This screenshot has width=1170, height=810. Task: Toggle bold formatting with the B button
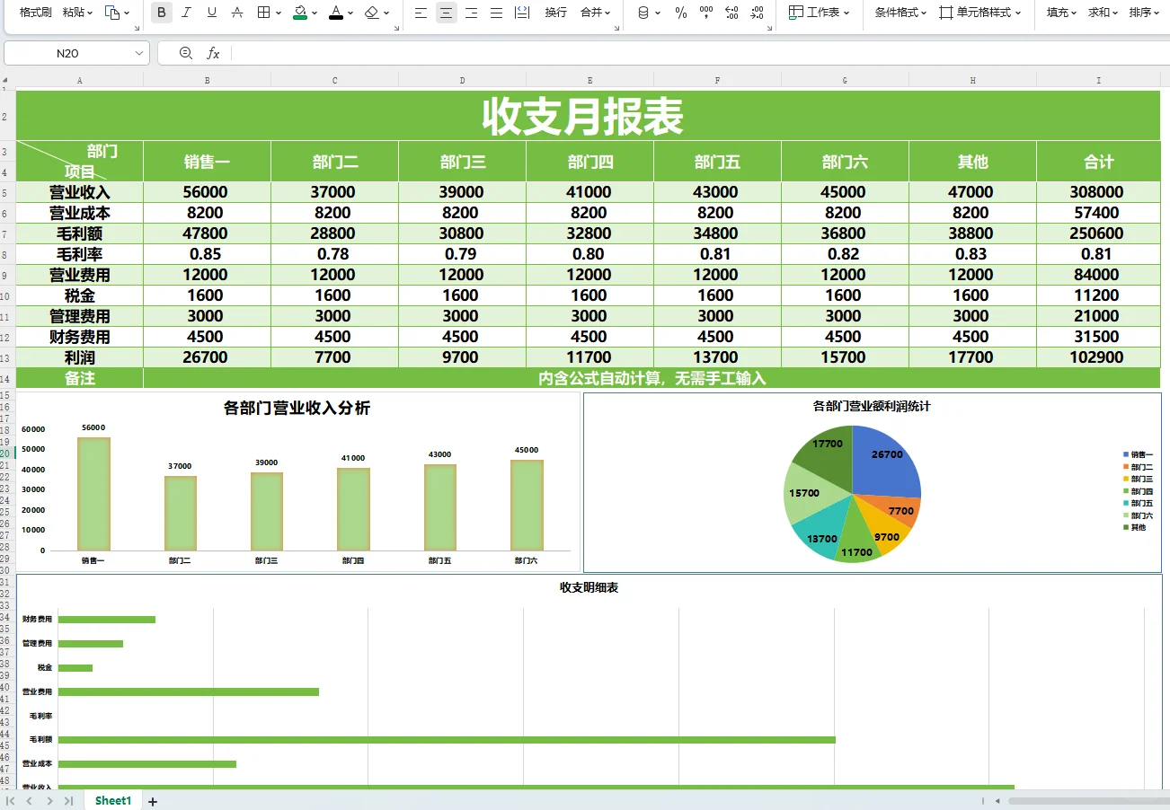(160, 13)
